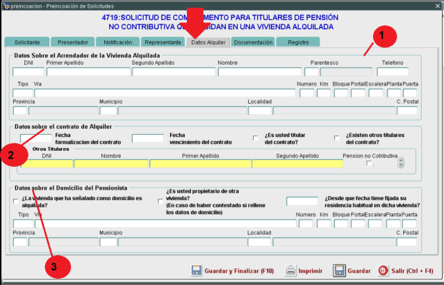
Task: Click Salir (Ctrl + F4)
Action: click(412, 271)
